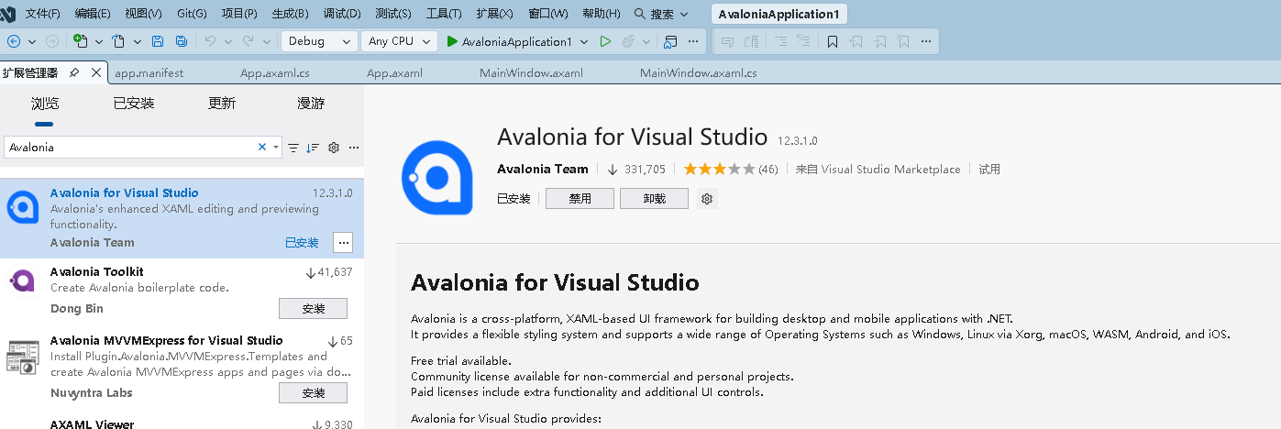This screenshot has height=429, width=1281.
Task: Click start without debugging outline play icon
Action: 605,41
